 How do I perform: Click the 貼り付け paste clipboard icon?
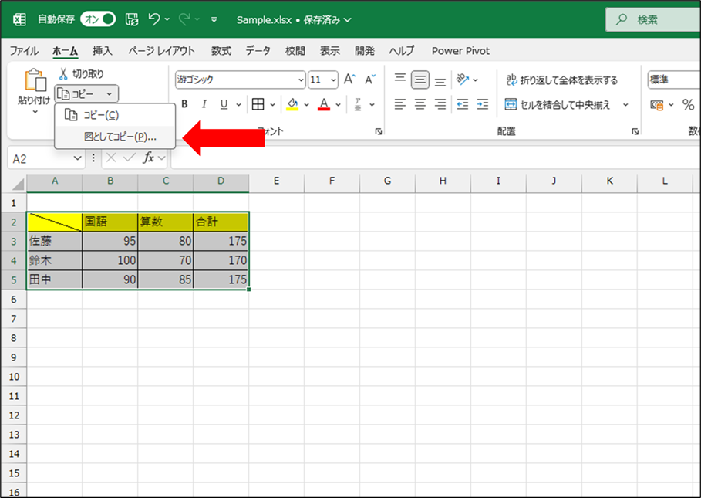point(35,80)
